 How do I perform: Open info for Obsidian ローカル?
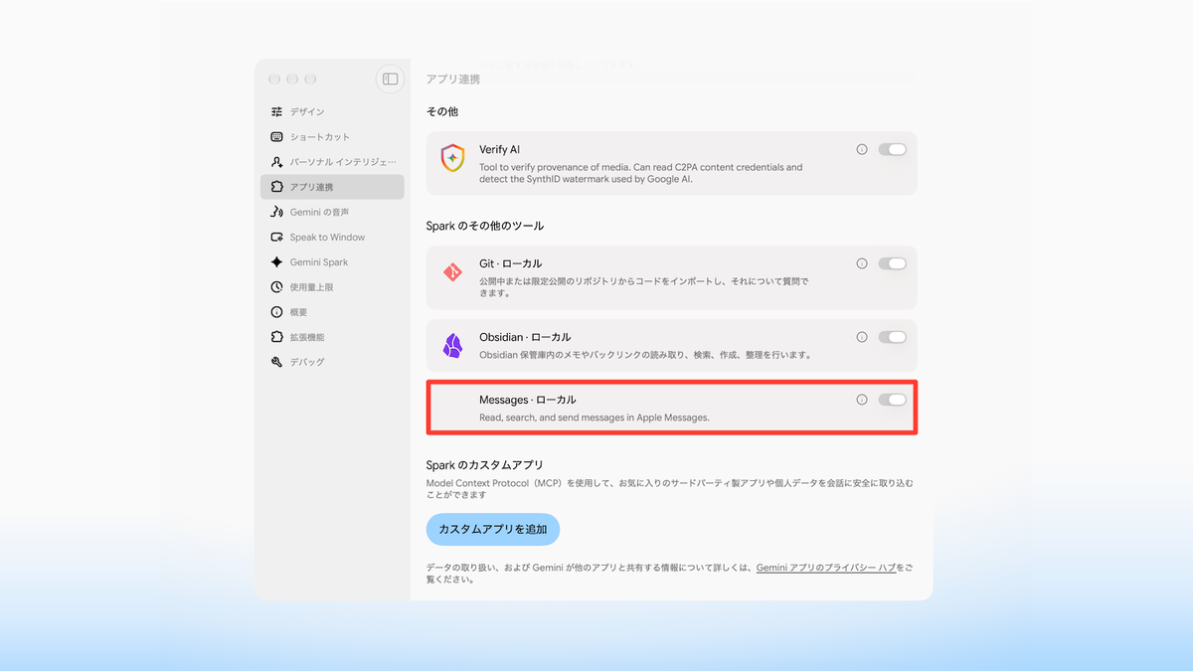(862, 337)
